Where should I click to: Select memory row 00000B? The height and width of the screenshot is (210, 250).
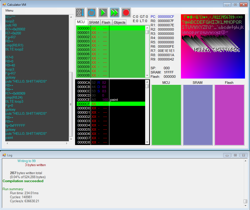tap(111, 75)
